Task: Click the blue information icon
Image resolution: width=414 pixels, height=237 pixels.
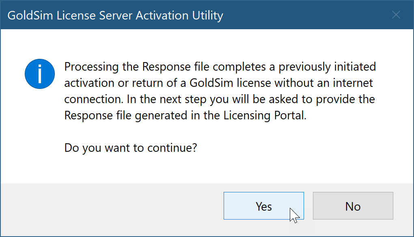Action: point(40,74)
